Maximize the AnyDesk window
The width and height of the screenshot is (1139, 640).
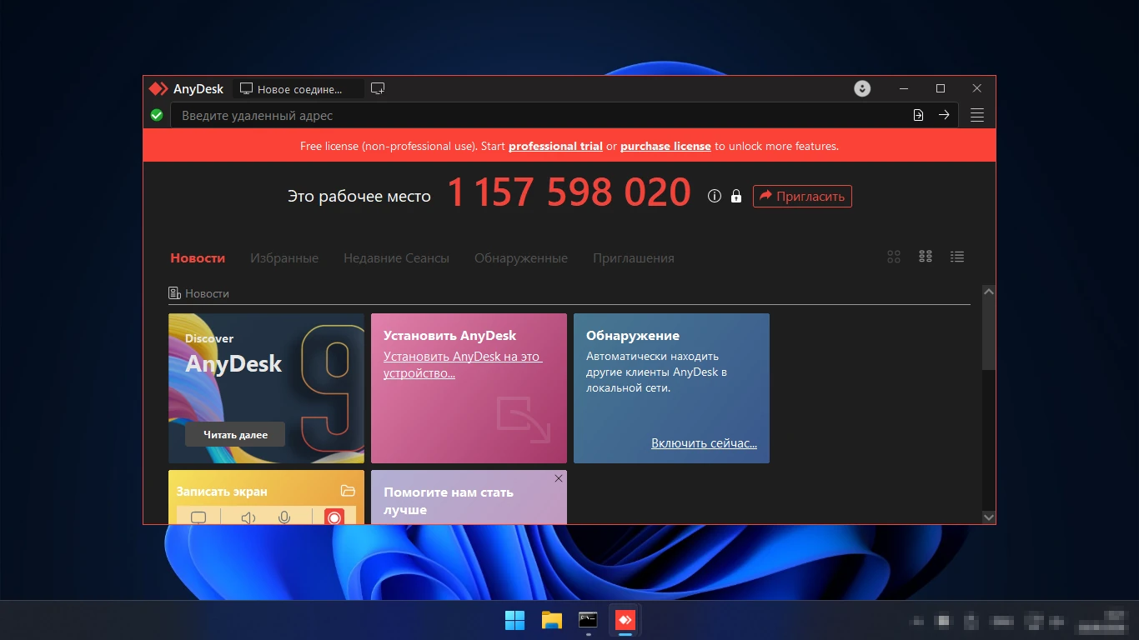point(941,88)
